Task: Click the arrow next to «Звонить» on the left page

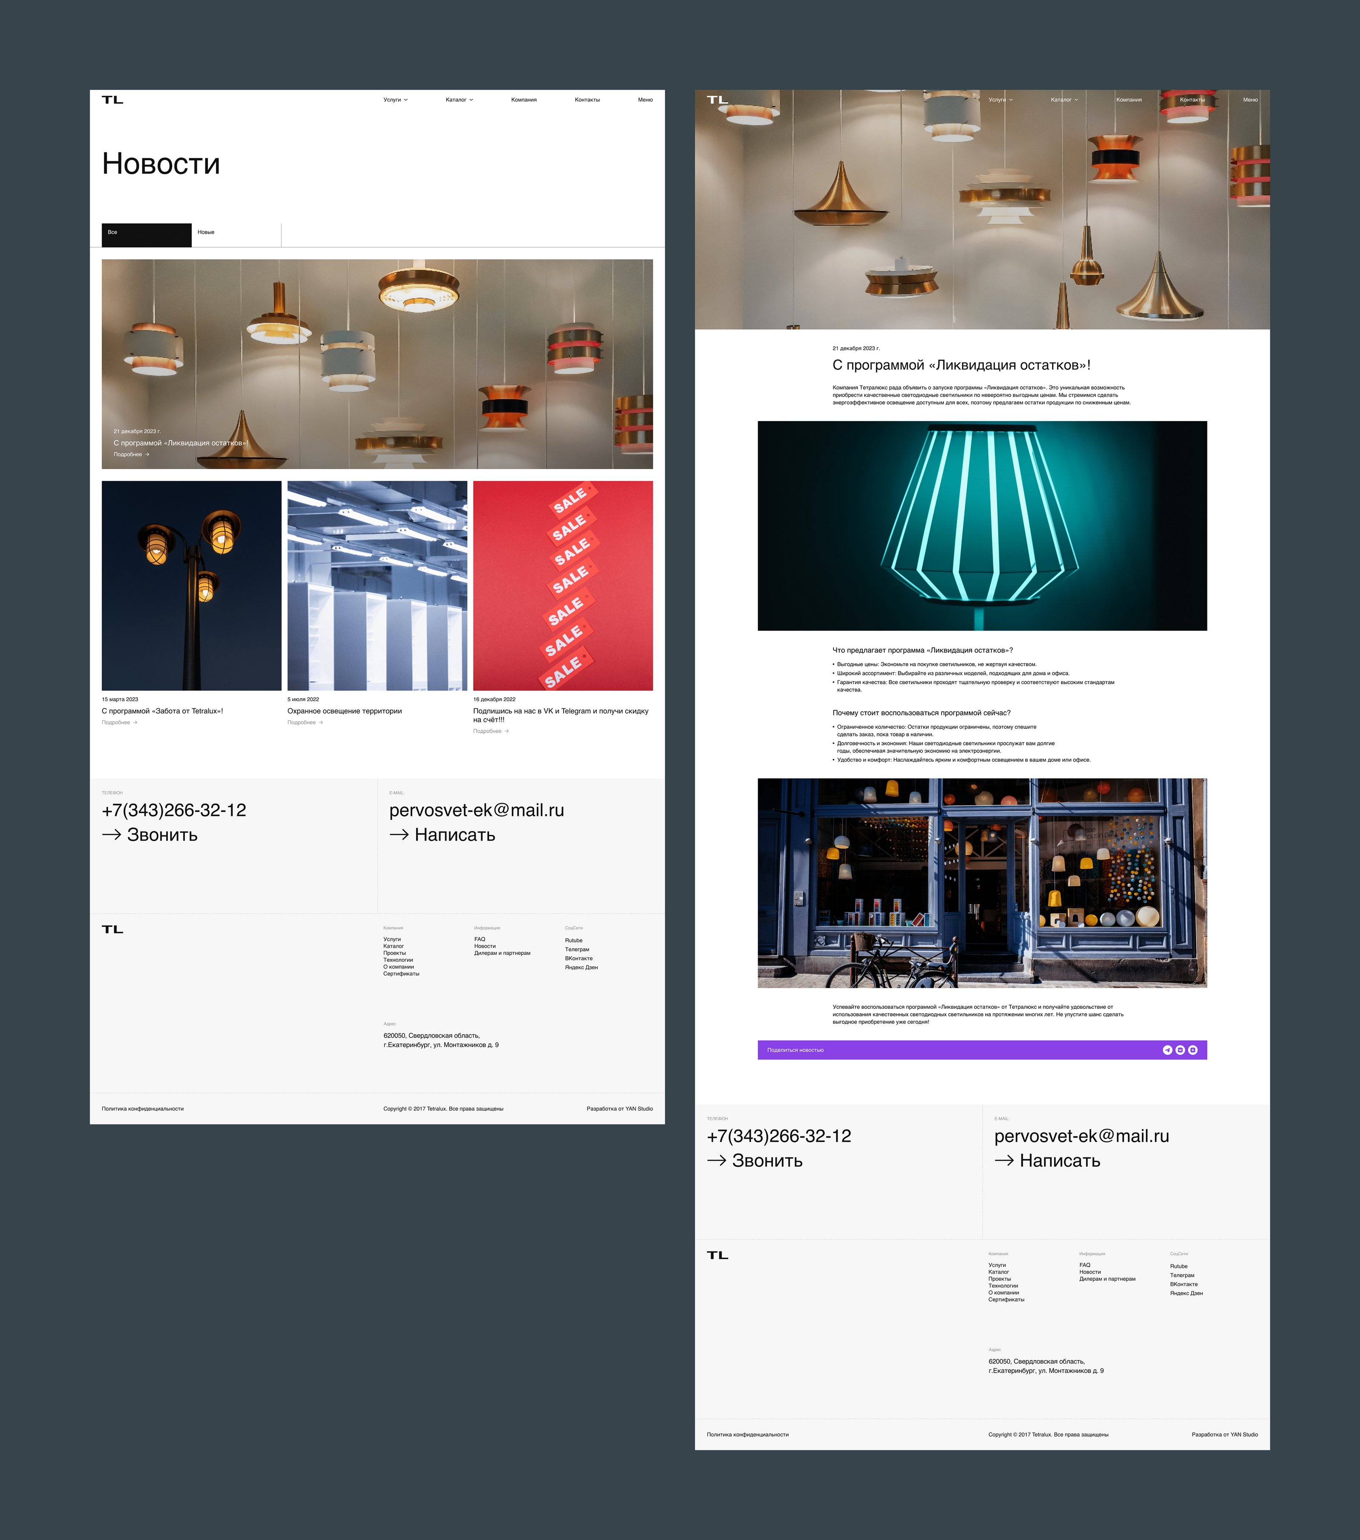Action: pyautogui.click(x=111, y=835)
